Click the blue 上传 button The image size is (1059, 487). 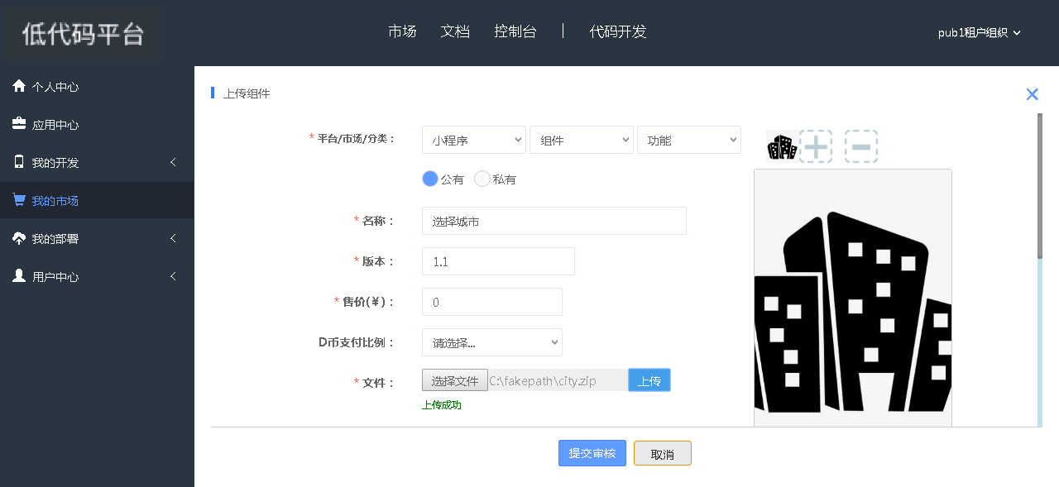649,380
